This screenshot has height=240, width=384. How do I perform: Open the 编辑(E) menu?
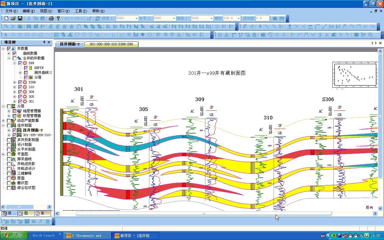click(x=28, y=11)
